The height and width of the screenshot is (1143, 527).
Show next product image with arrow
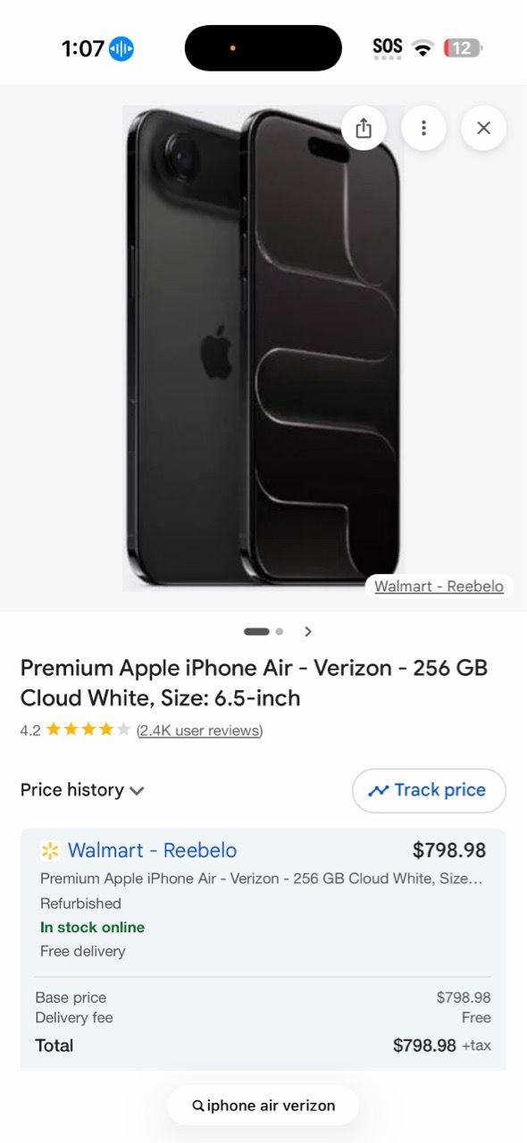(x=308, y=631)
